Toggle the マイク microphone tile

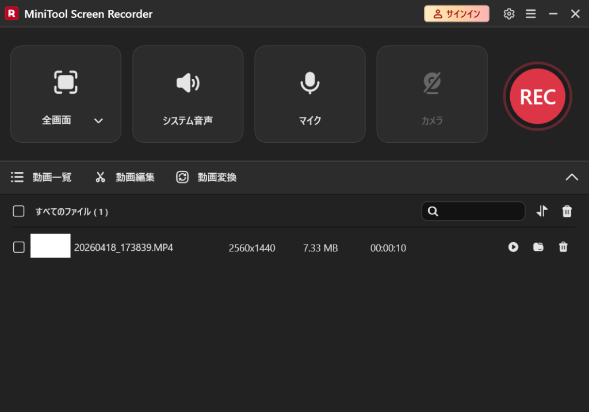(309, 94)
